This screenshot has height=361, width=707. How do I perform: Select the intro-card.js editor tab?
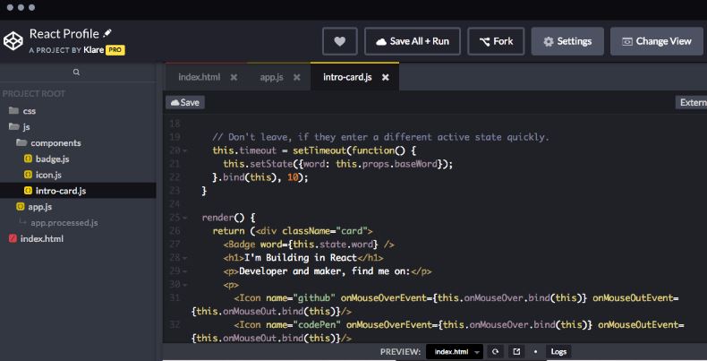click(347, 77)
